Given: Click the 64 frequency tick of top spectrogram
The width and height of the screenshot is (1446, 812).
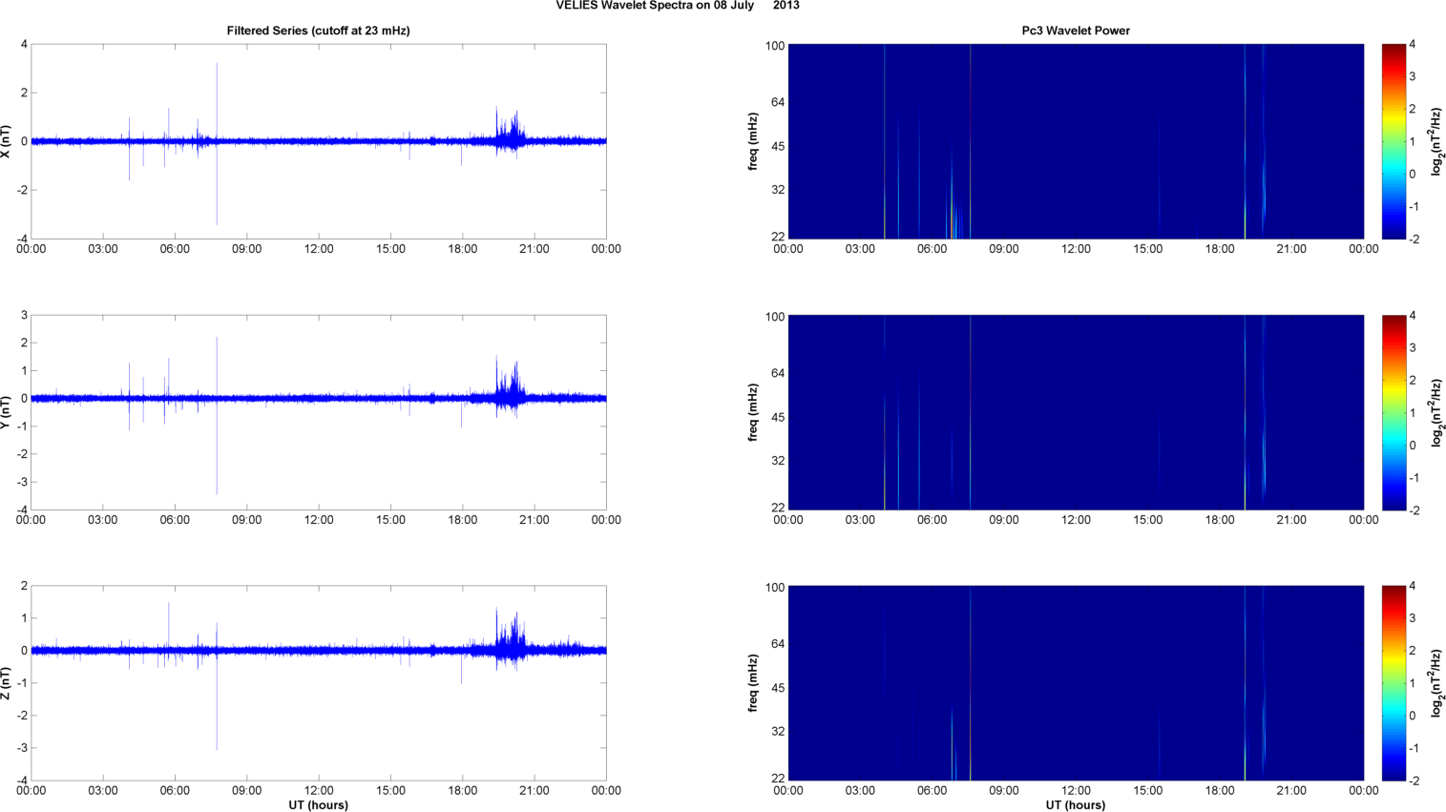Looking at the screenshot, I should pos(777,102).
